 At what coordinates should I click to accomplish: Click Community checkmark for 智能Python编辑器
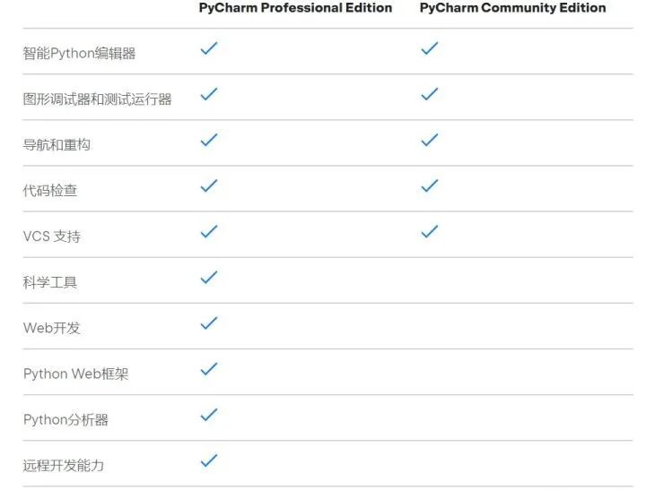point(429,48)
